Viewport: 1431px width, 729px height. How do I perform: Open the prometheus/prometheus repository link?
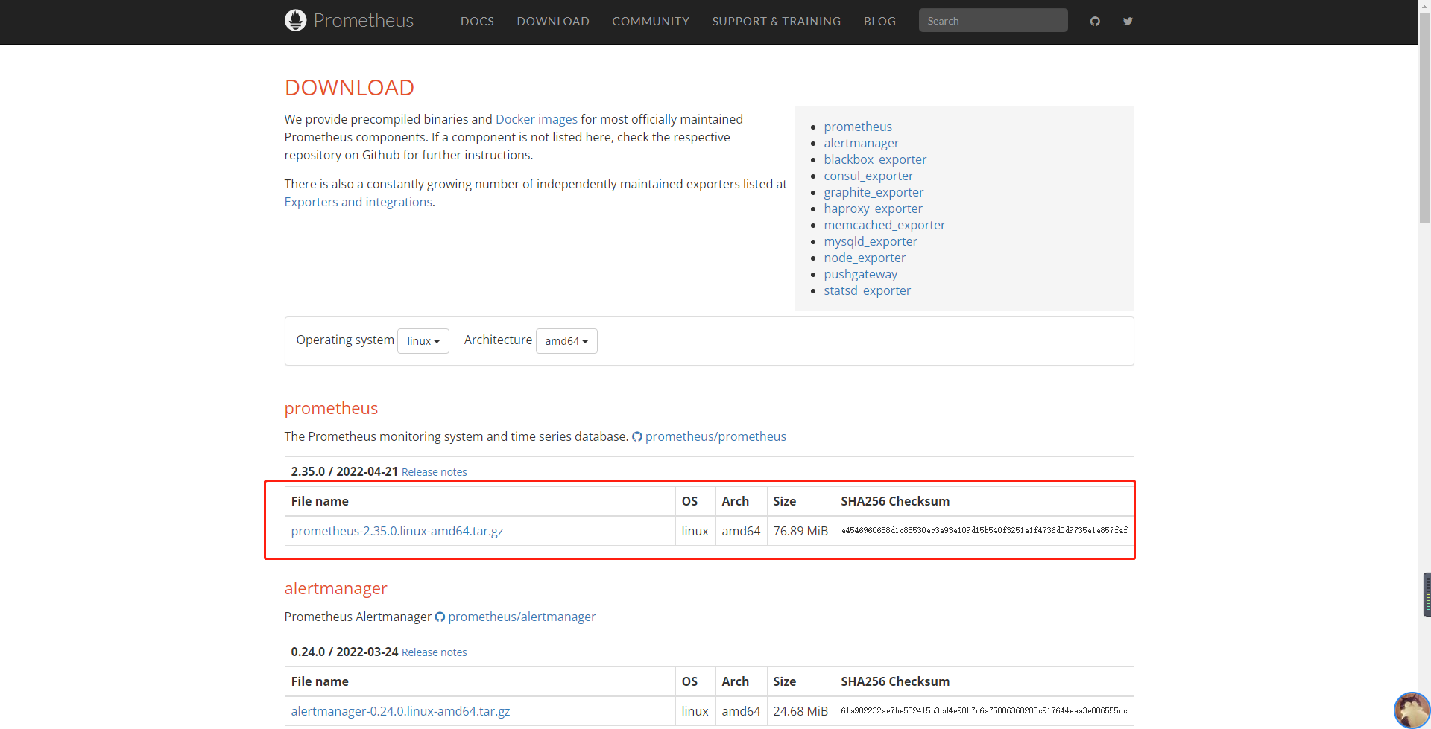[x=715, y=436]
